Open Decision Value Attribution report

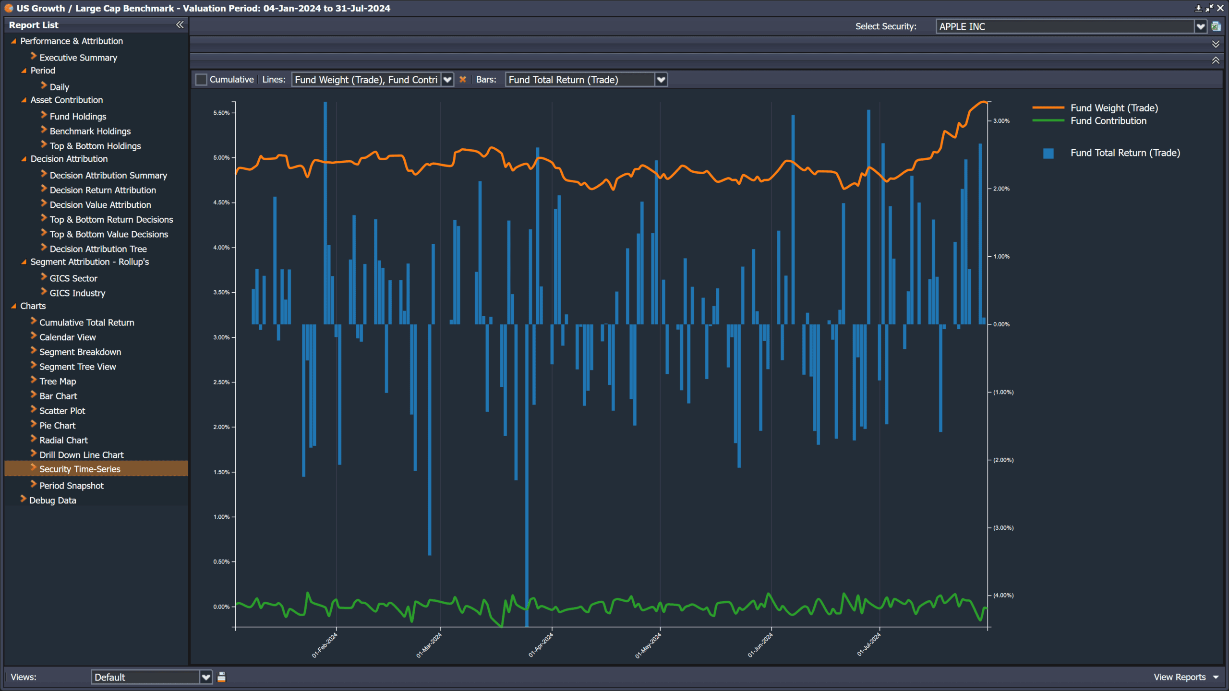(x=100, y=205)
